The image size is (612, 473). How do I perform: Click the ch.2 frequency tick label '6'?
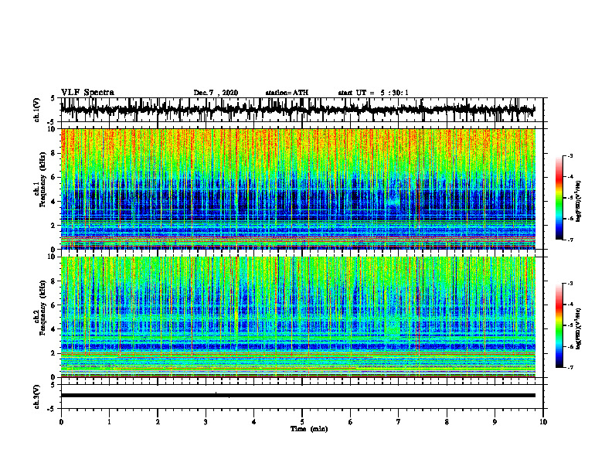53,305
